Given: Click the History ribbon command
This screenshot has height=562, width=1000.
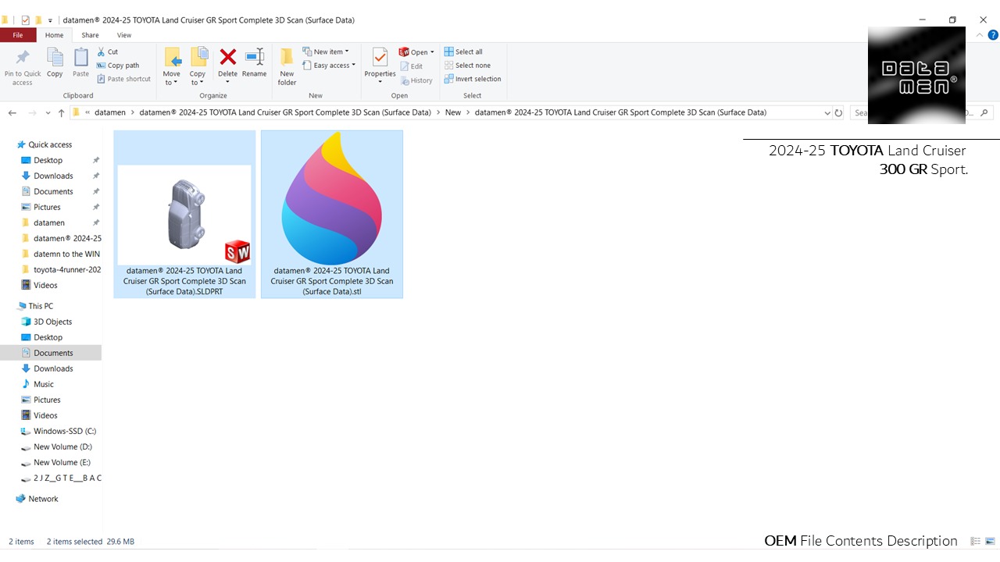Looking at the screenshot, I should coord(416,80).
